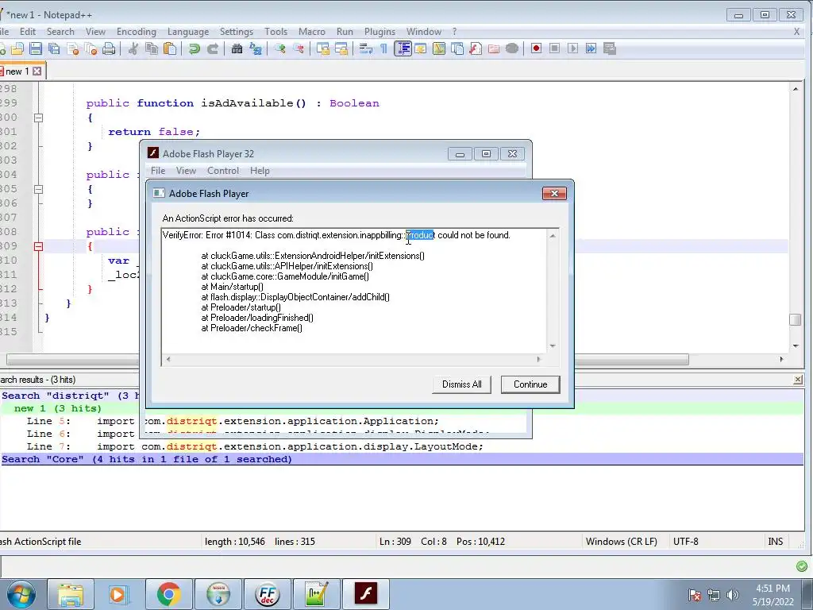Screen dimensions: 813x610
Task: Switch to Flash Player taskbar icon
Action: 365,594
